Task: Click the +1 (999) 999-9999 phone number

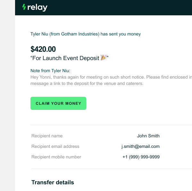Action: pos(141,157)
